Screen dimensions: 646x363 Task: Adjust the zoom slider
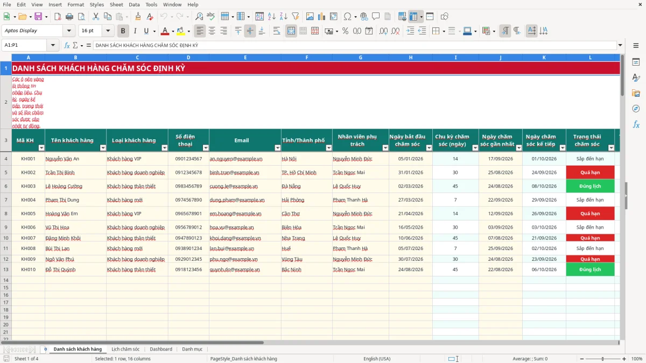click(602, 359)
